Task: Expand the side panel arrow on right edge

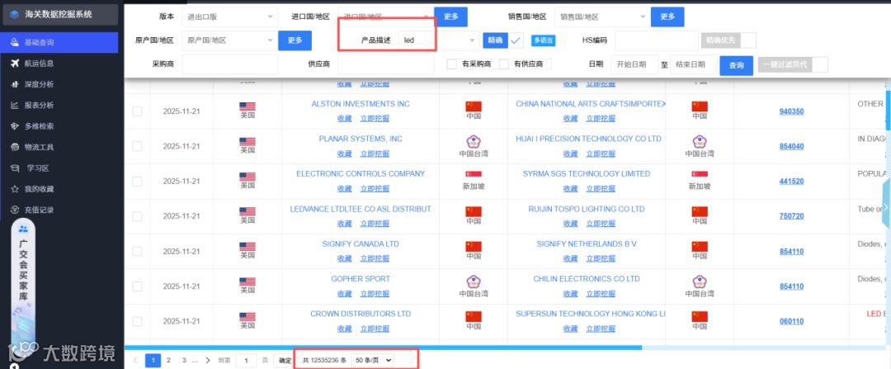Action: pyautogui.click(x=886, y=207)
